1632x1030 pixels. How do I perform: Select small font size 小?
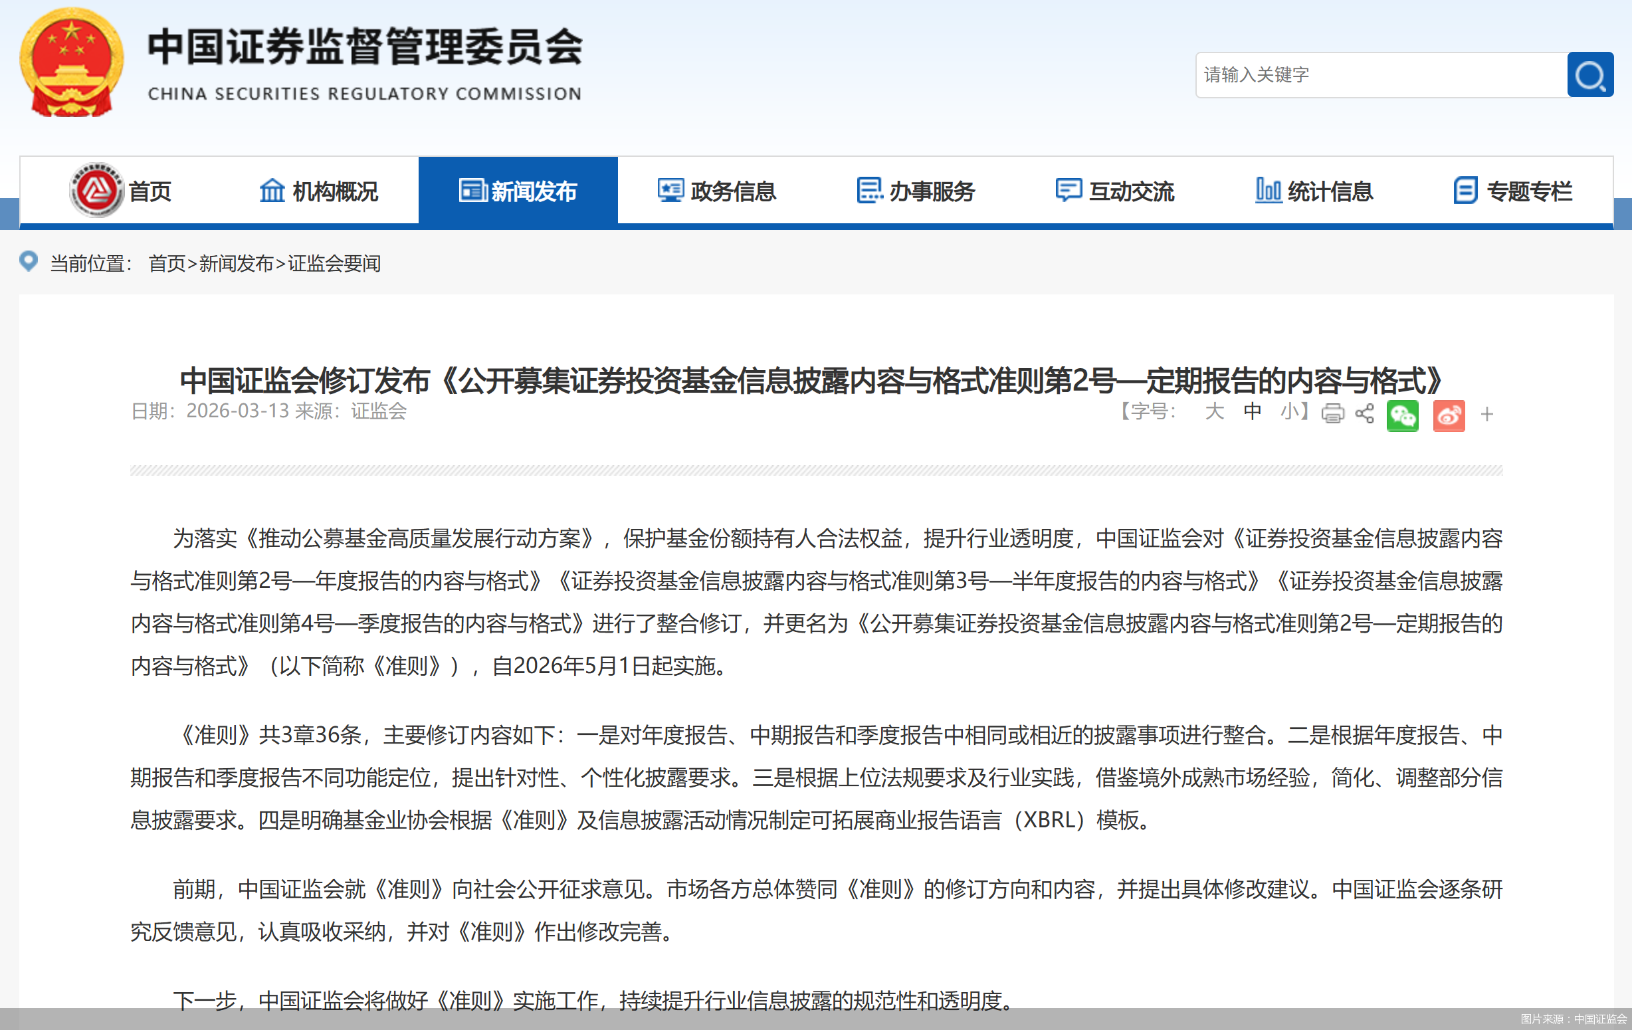click(1291, 413)
